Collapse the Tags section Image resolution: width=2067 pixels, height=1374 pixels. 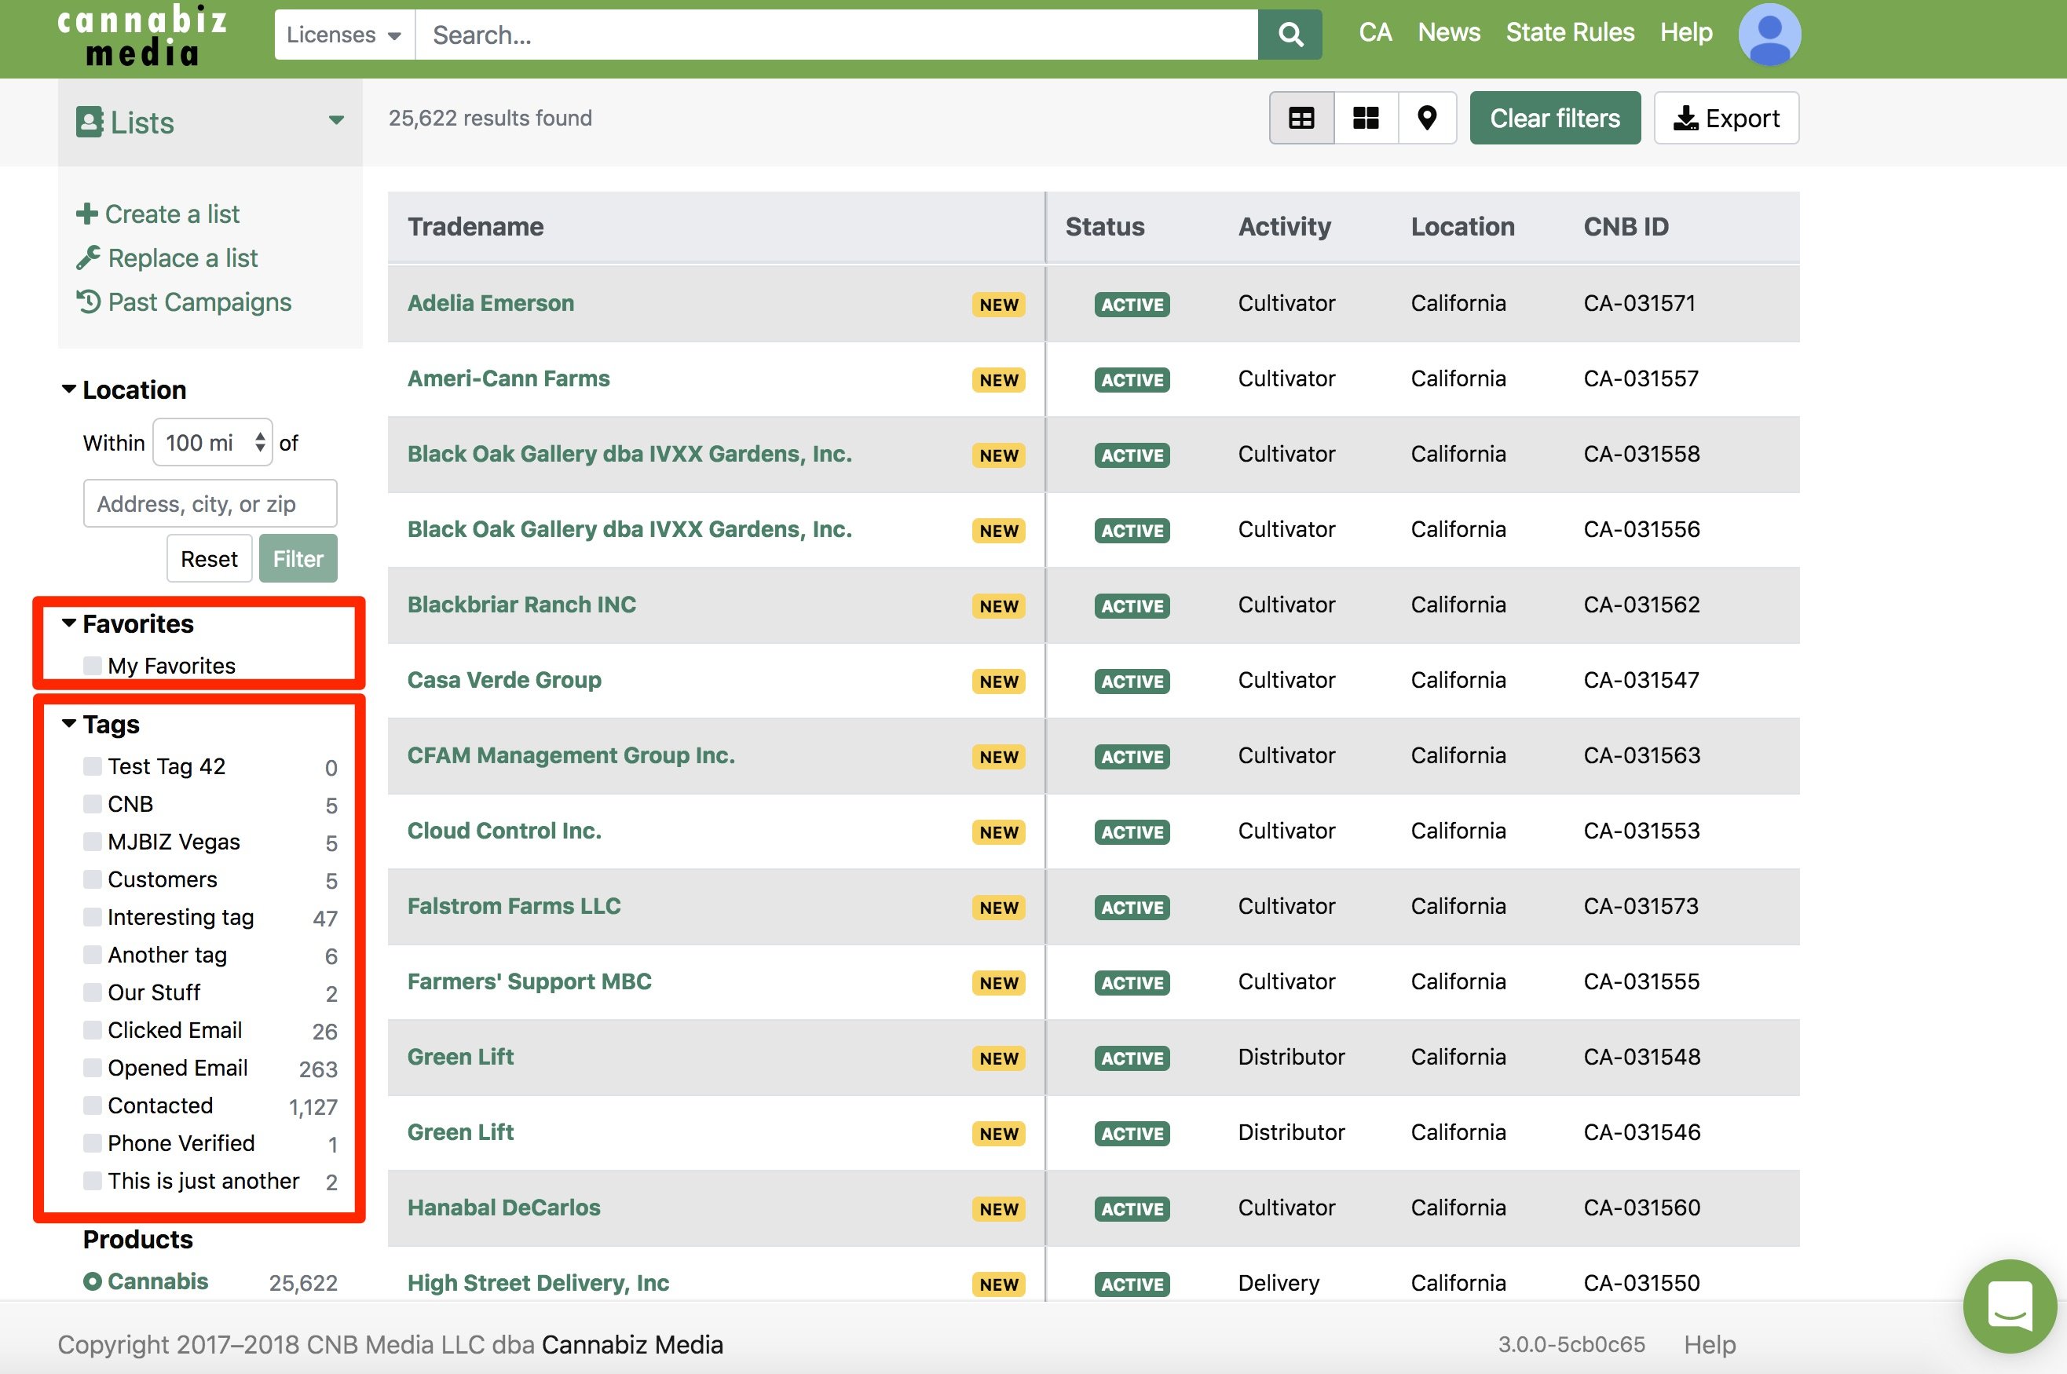[x=68, y=724]
